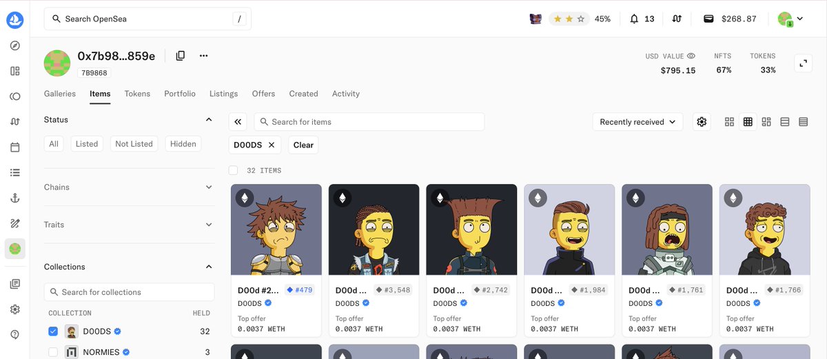Open the DOOd card ranked #2,742
The height and width of the screenshot is (359, 827).
click(471, 260)
